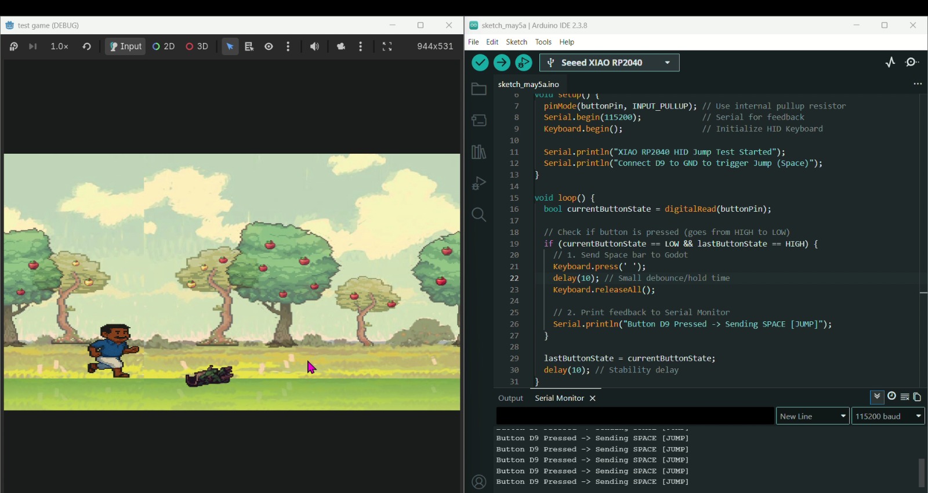Viewport: 928px width, 493px height.
Task: Toggle fullscreen for the embedded game
Action: click(387, 46)
